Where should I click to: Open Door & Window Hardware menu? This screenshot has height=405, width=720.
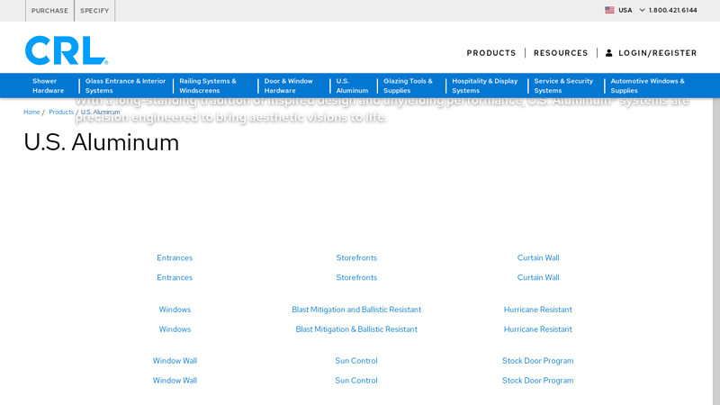click(288, 85)
